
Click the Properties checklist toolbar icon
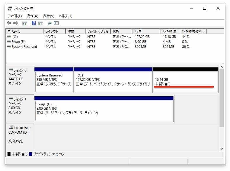pyautogui.click(x=56, y=23)
